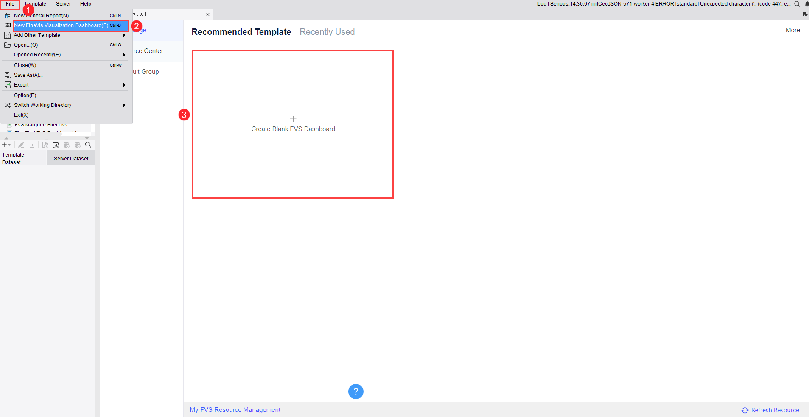Image resolution: width=809 pixels, height=417 pixels.
Task: Click database play cache icon
Action: pos(67,145)
